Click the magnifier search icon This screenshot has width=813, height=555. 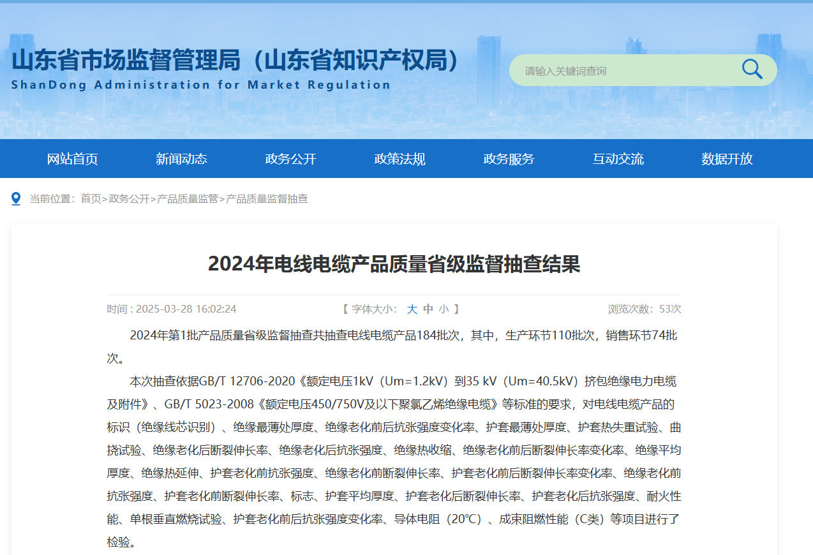point(752,70)
